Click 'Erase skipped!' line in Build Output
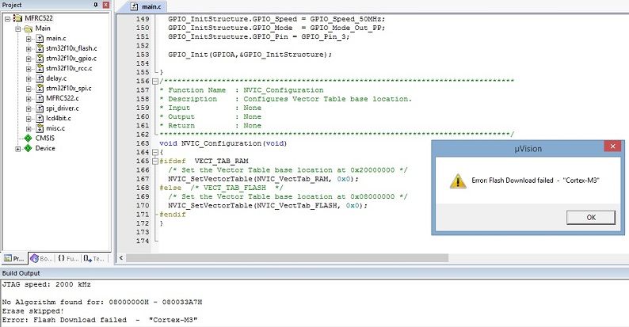 (x=33, y=311)
